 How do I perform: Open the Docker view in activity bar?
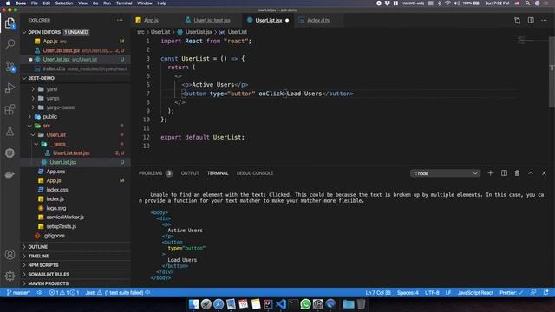[10, 174]
